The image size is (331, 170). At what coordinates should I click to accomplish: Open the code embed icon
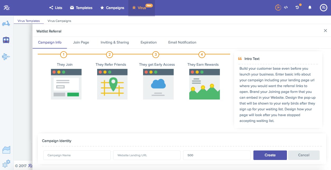[286, 7]
